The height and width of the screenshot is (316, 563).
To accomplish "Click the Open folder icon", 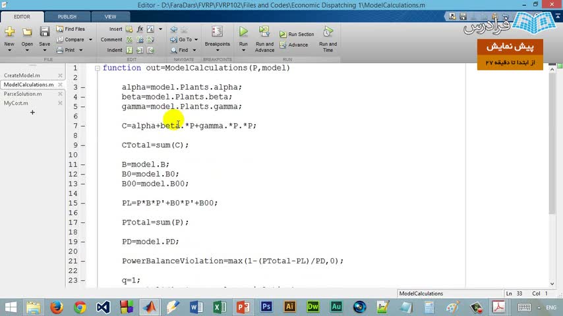I will coord(27,32).
